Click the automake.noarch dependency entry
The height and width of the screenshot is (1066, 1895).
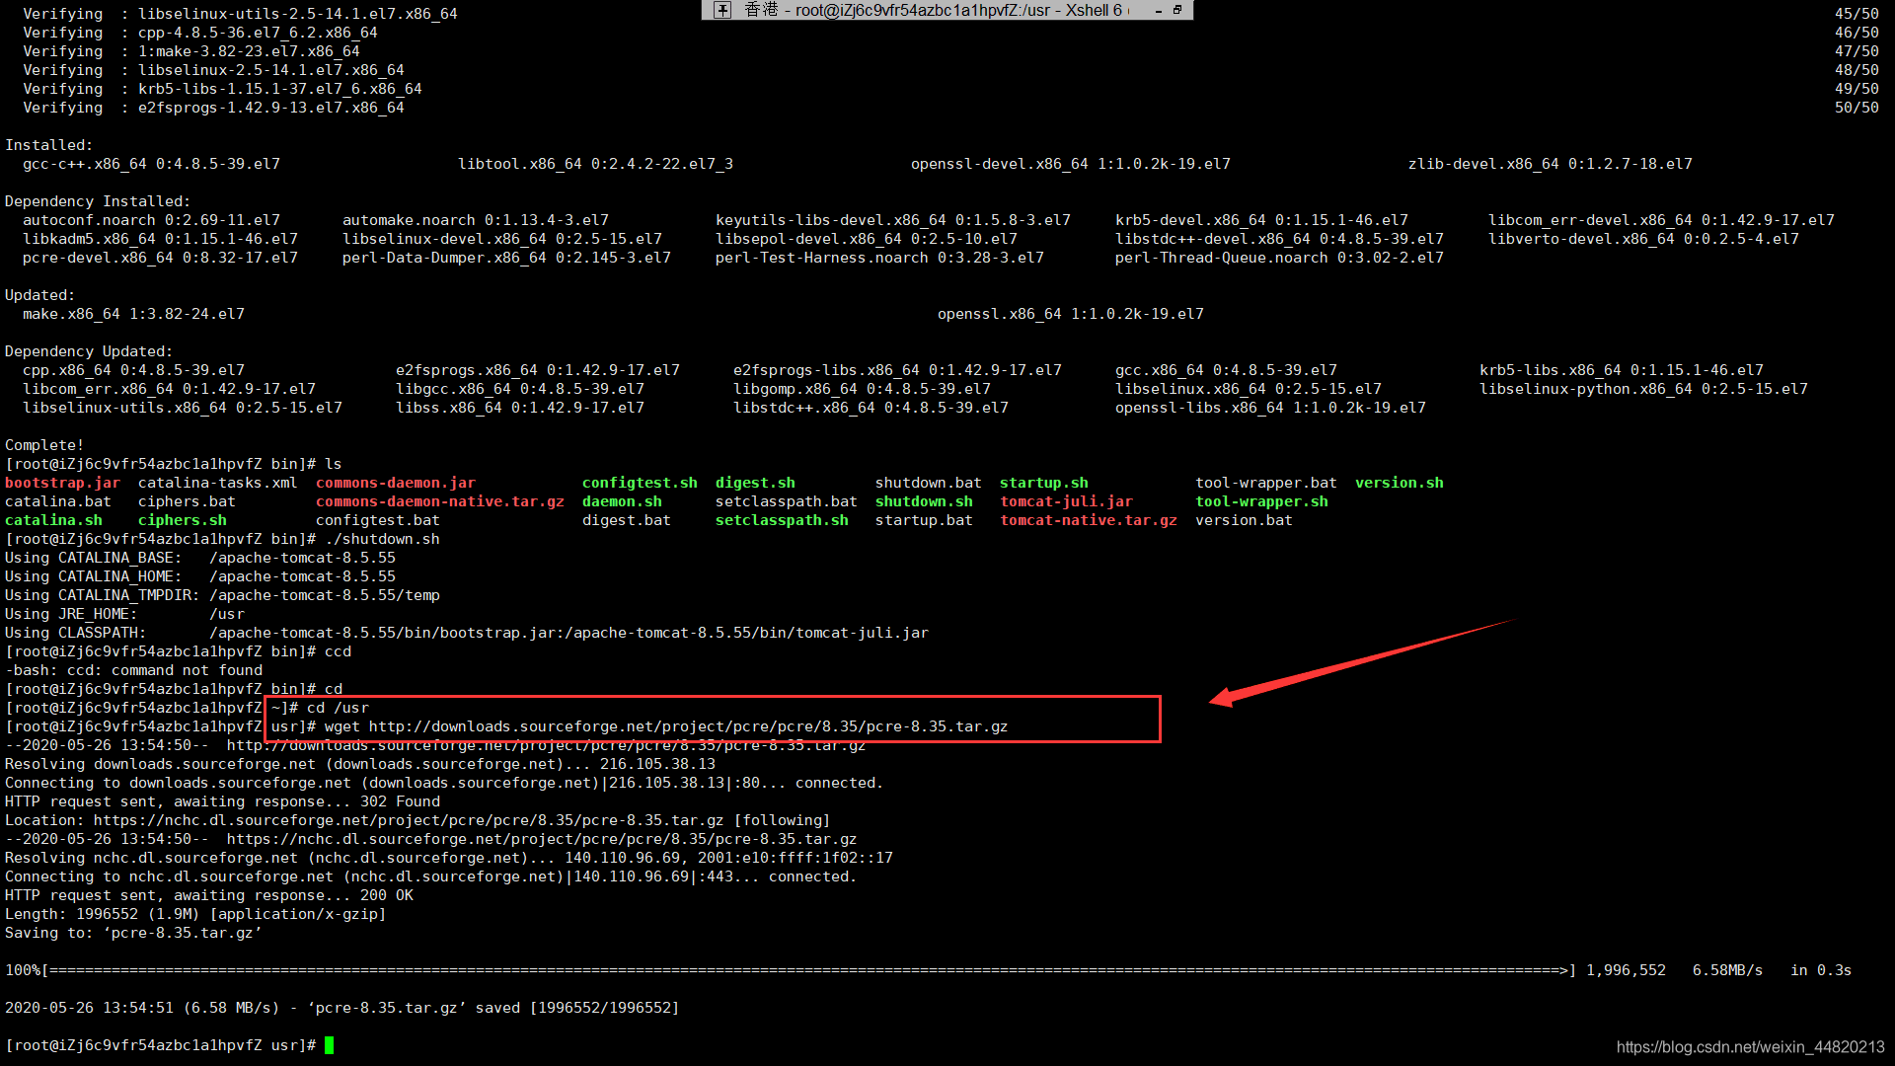point(475,220)
